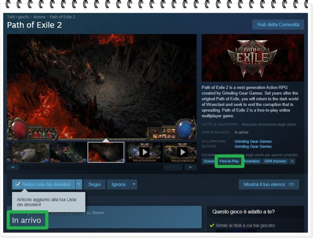Click the left arrow to scroll media thumbnails
The width and height of the screenshot is (313, 238).
click(x=12, y=167)
